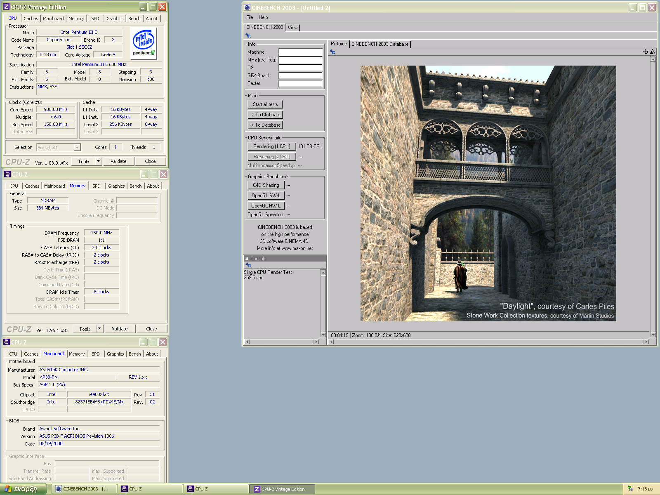
Task: Run the C4D Shading benchmark
Action: tap(266, 185)
